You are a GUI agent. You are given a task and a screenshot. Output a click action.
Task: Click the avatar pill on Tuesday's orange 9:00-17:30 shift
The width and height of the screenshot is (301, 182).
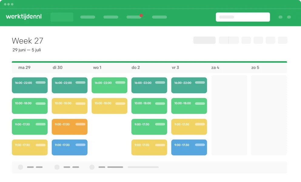(x=81, y=124)
